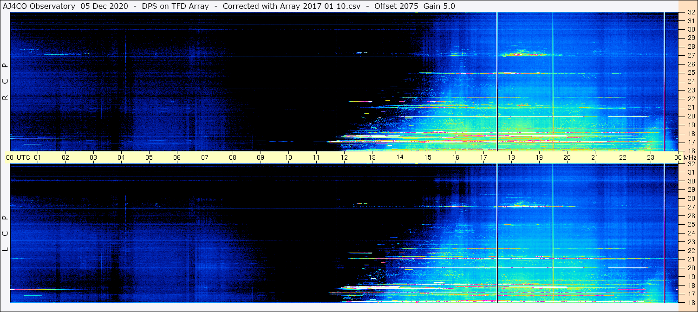Click the 'R C P' vertical panel label
The image size is (698, 312).
[5, 82]
